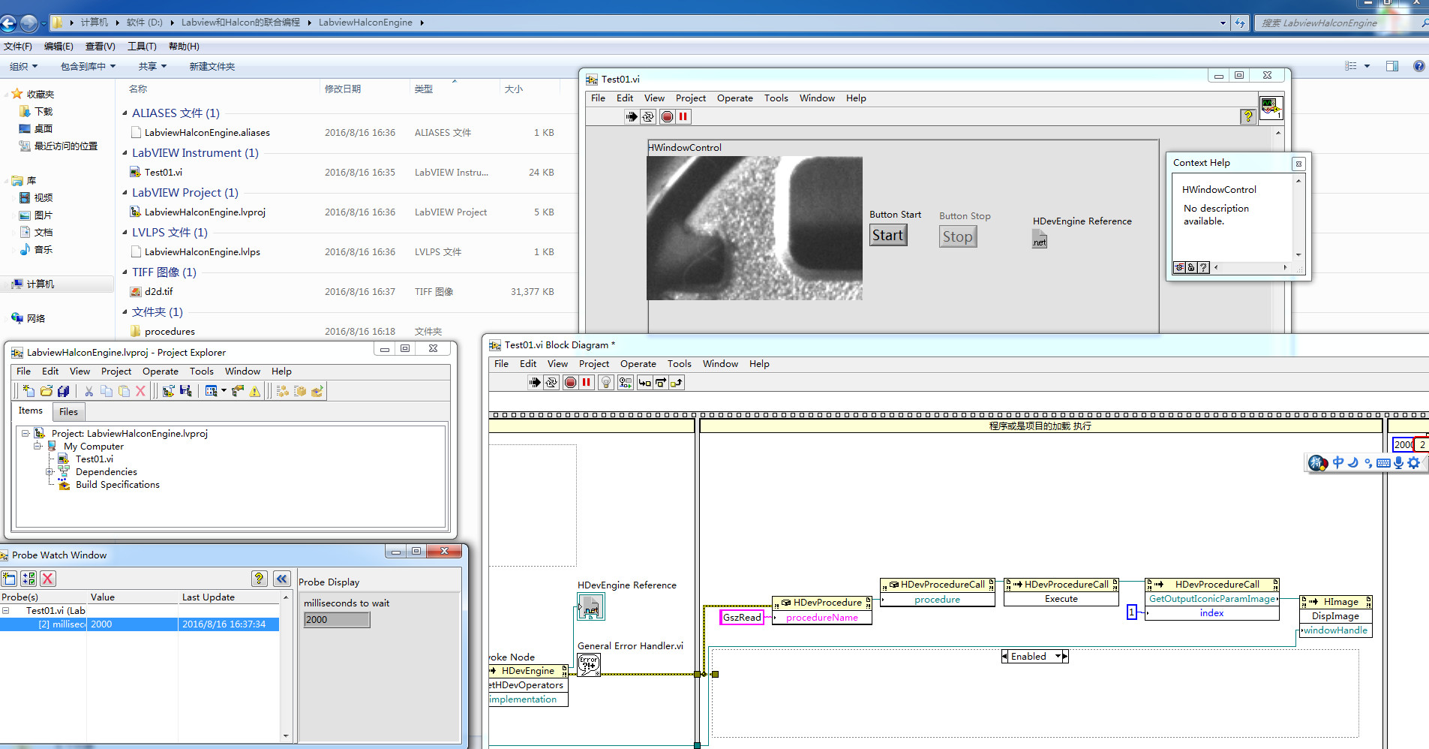Open Window menu in Block Diagram
The image size is (1429, 749).
click(720, 364)
